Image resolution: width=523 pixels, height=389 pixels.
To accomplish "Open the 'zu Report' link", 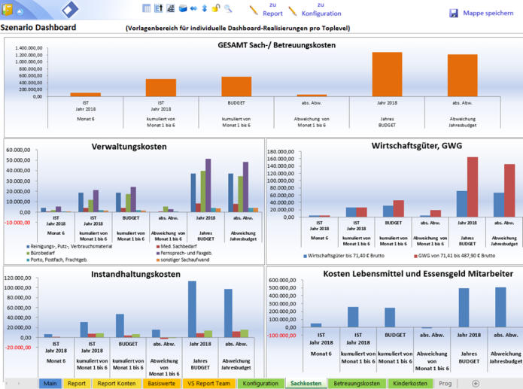I will point(272,13).
